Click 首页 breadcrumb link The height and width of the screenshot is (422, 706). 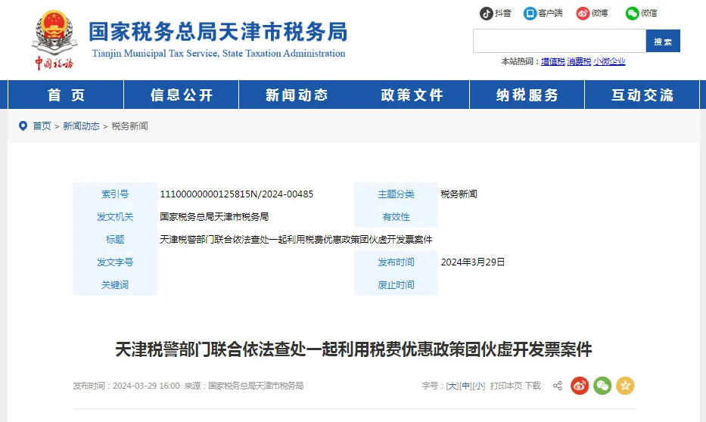click(x=42, y=126)
